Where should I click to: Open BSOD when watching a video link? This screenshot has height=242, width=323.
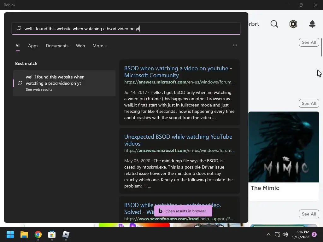[x=178, y=72]
